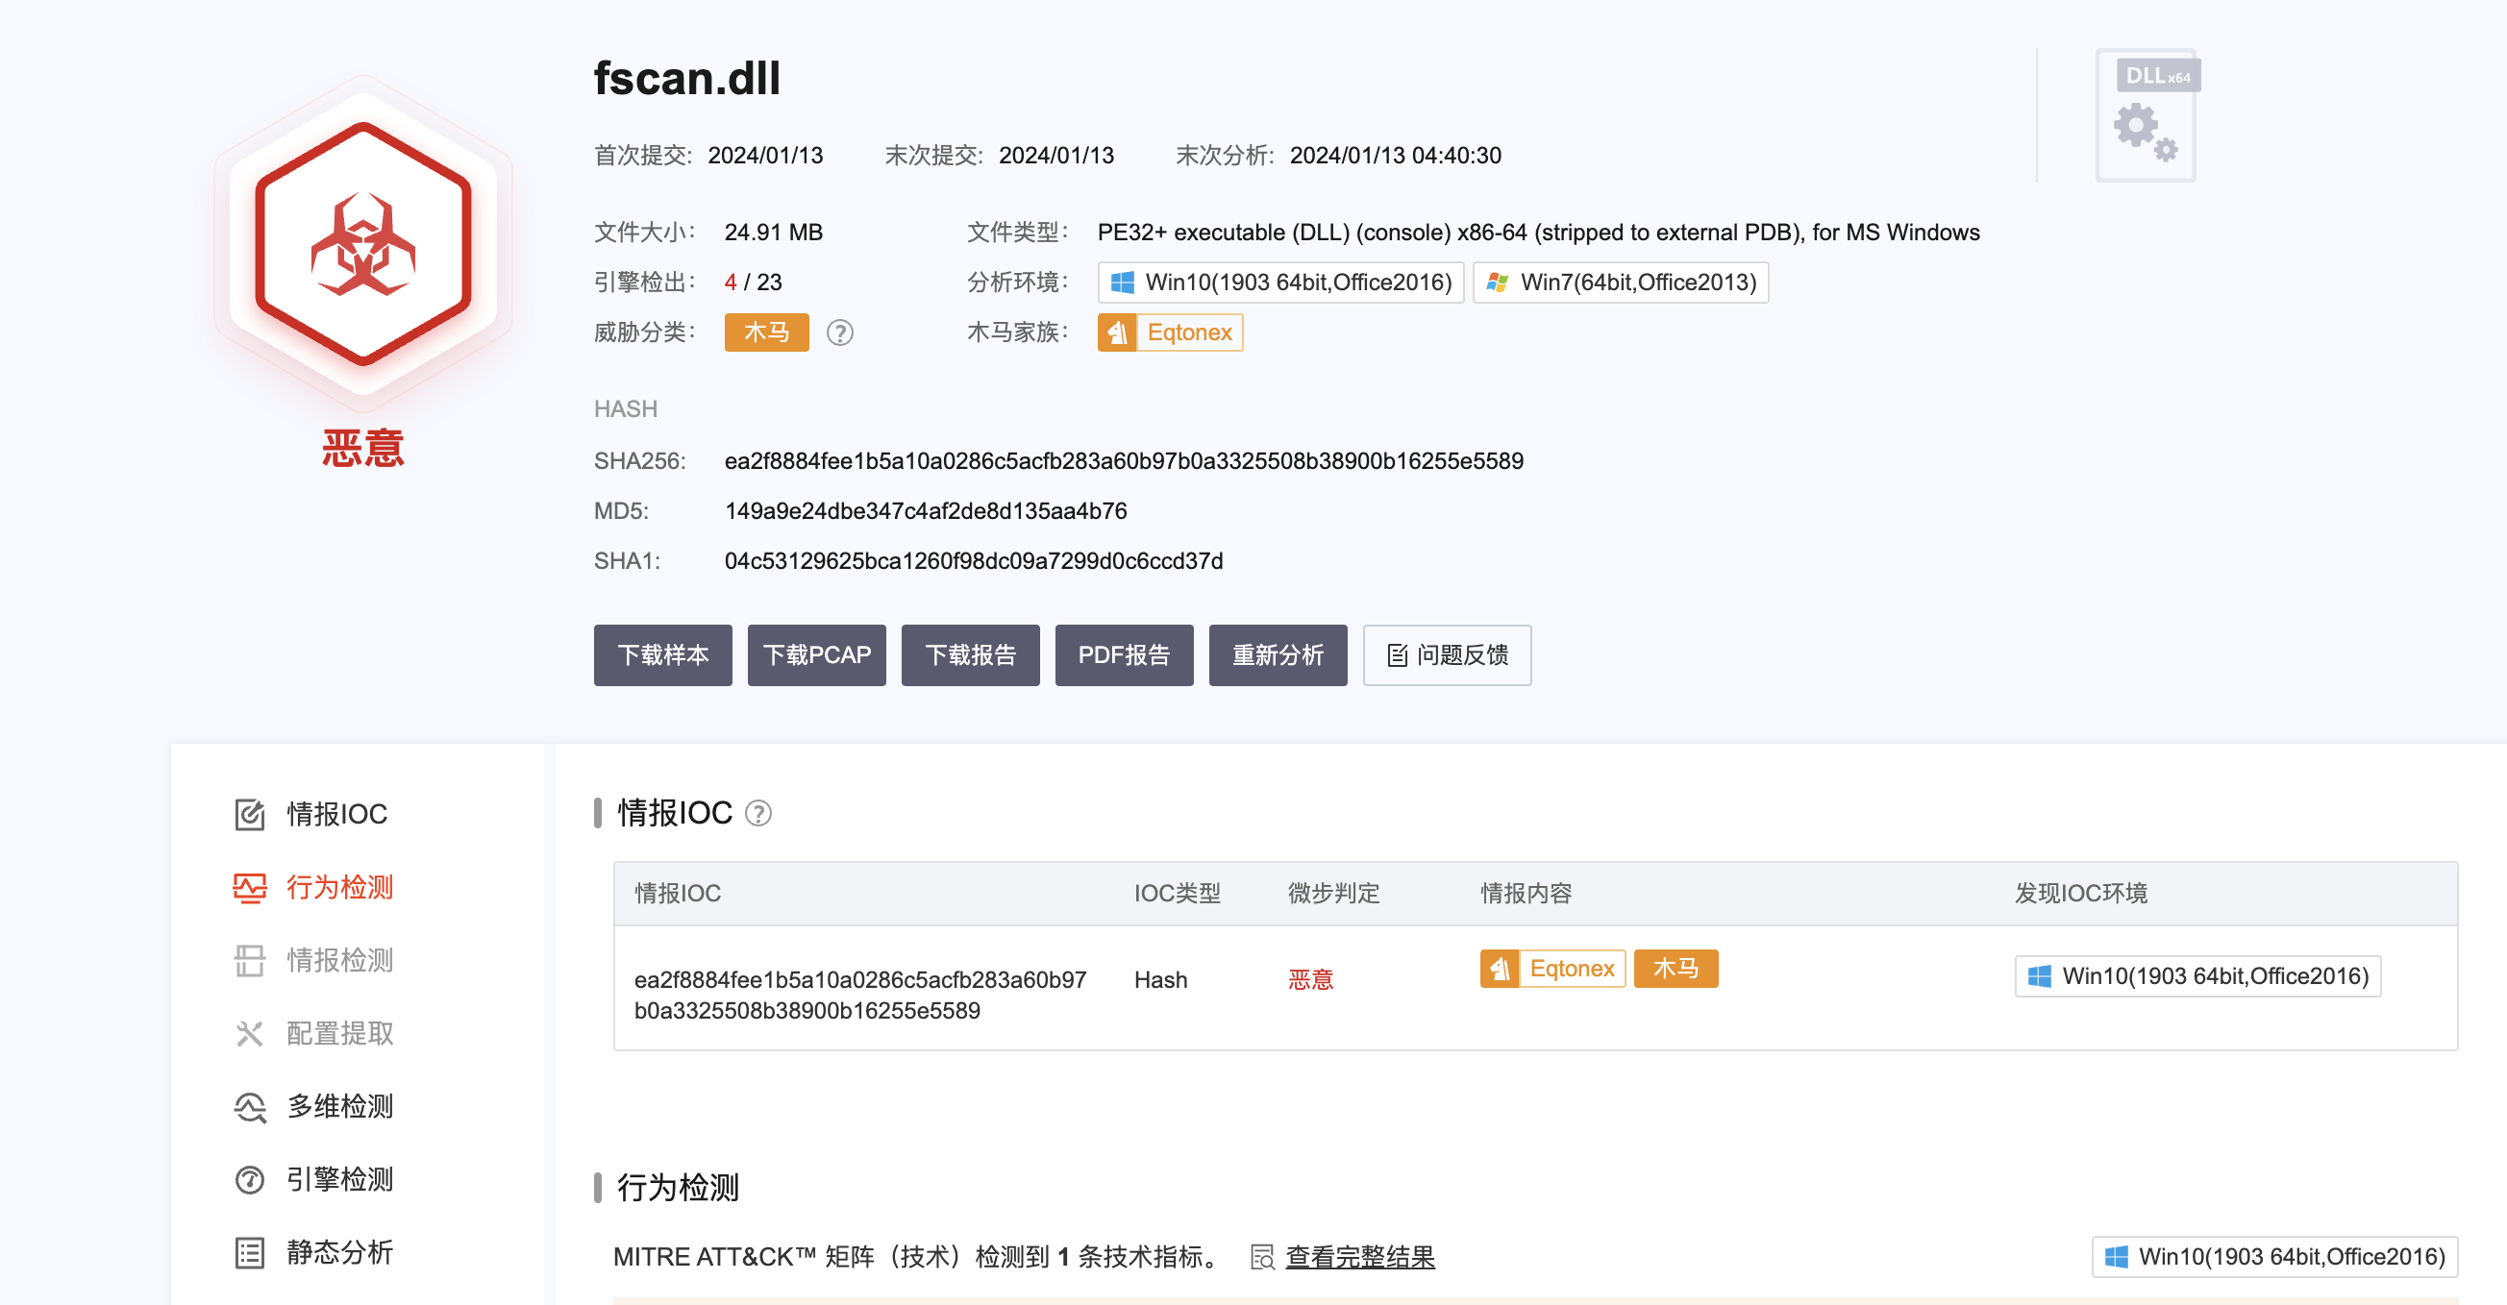Select Win7(64bit,Office2013) analysis environment
Viewport: 2507px width, 1305px height.
pyautogui.click(x=1621, y=283)
